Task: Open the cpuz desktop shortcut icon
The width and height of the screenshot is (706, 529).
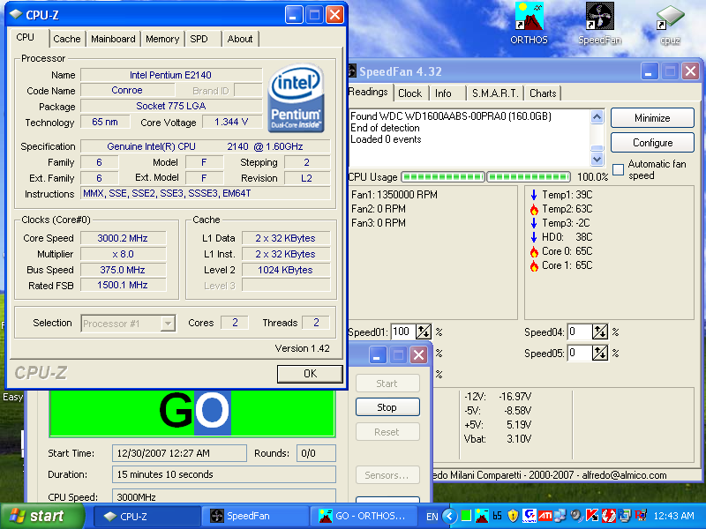Action: pos(670,18)
